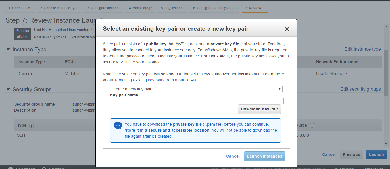The width and height of the screenshot is (390, 169).
Task: Focus the Key pair name text field
Action: coord(197,101)
